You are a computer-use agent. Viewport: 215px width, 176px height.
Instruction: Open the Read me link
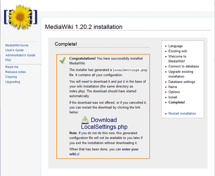[x=12, y=67]
